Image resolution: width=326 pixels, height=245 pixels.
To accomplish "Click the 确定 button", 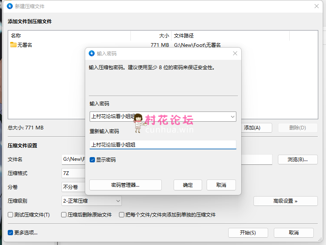I will pos(188,185).
